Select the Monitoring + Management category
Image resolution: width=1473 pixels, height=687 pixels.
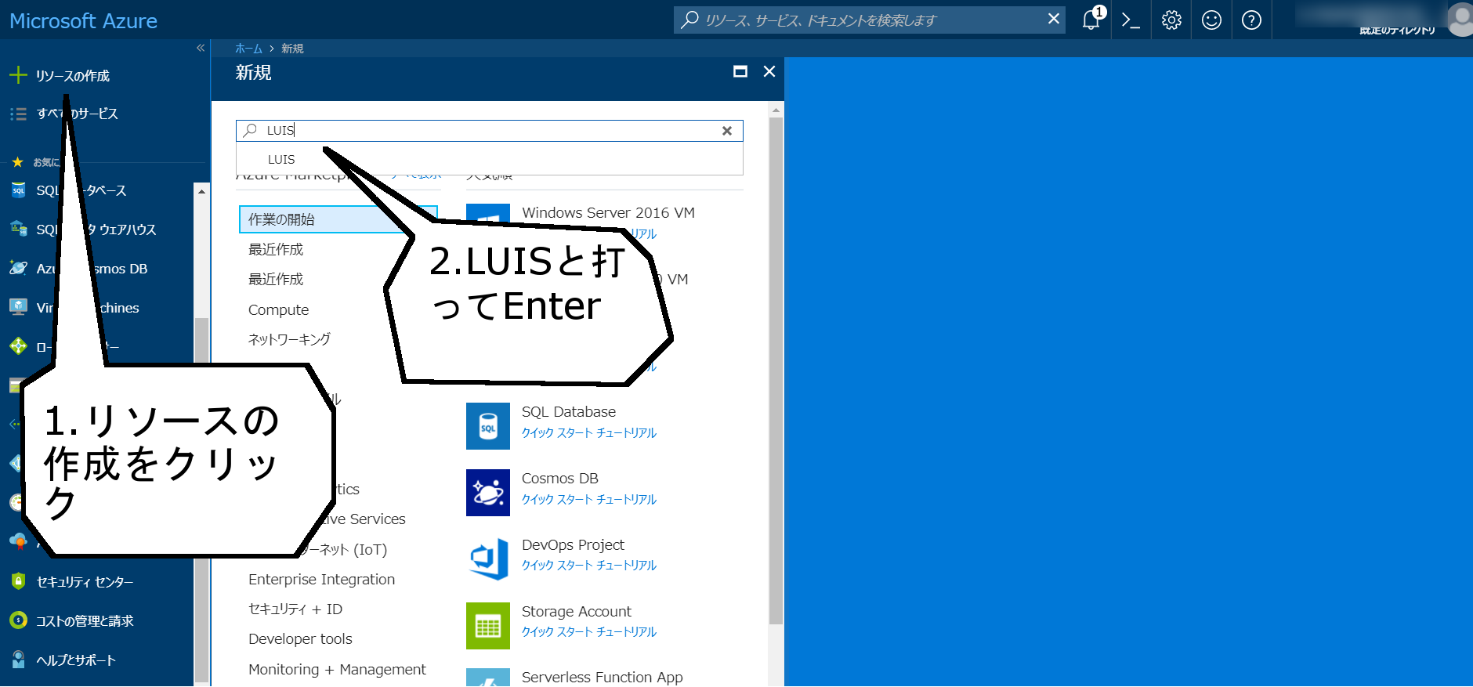pos(337,669)
